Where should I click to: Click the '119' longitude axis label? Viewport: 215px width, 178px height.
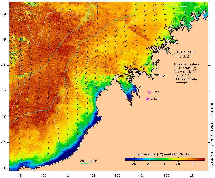(x=19, y=176)
